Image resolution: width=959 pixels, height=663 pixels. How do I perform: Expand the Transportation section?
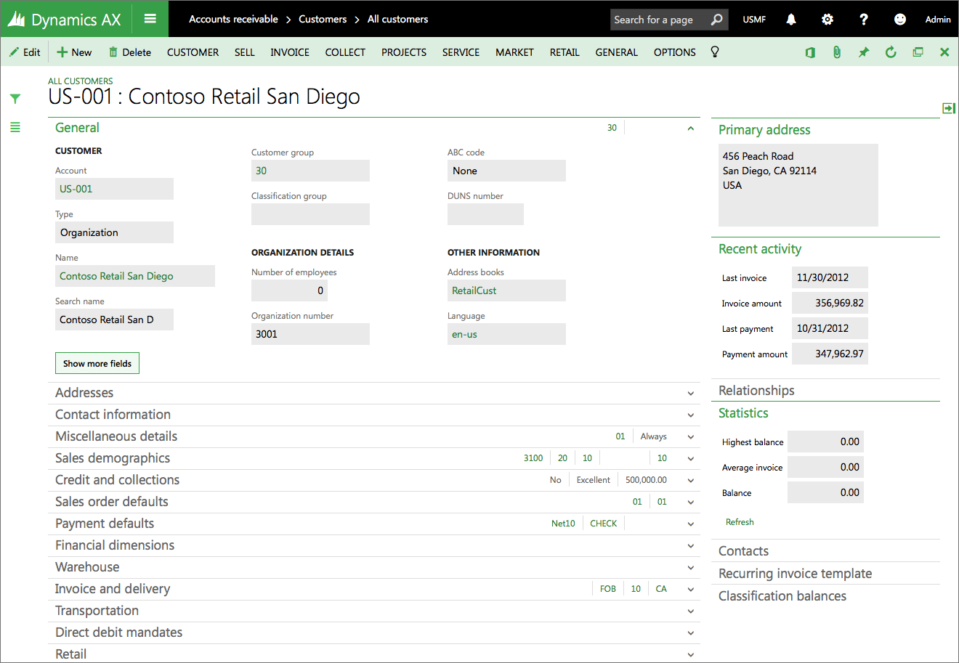pyautogui.click(x=374, y=611)
